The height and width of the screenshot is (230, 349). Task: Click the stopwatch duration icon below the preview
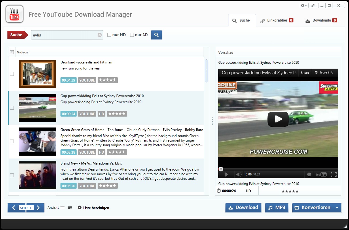219,191
